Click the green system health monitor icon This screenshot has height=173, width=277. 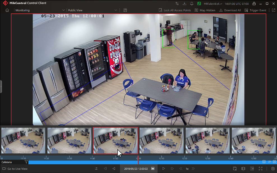coord(199,4)
